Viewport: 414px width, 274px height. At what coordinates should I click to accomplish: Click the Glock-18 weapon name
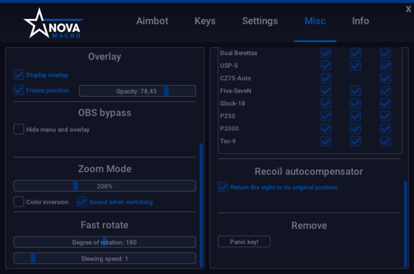(232, 104)
